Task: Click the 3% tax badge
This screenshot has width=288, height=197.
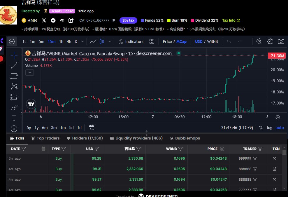Action: pos(128,20)
